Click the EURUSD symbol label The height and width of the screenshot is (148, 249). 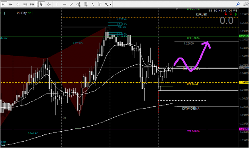pos(202,14)
